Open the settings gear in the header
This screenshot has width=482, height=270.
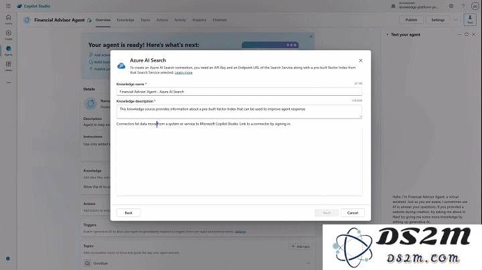[451, 6]
